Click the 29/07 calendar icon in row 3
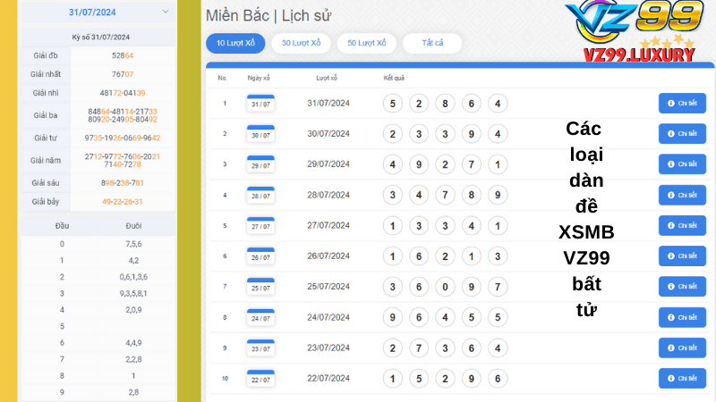The image size is (716, 402). 260,164
